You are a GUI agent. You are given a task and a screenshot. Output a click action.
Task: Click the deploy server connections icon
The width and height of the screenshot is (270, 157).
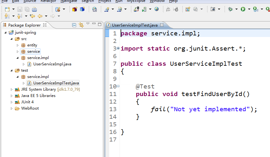[x=136, y=9]
